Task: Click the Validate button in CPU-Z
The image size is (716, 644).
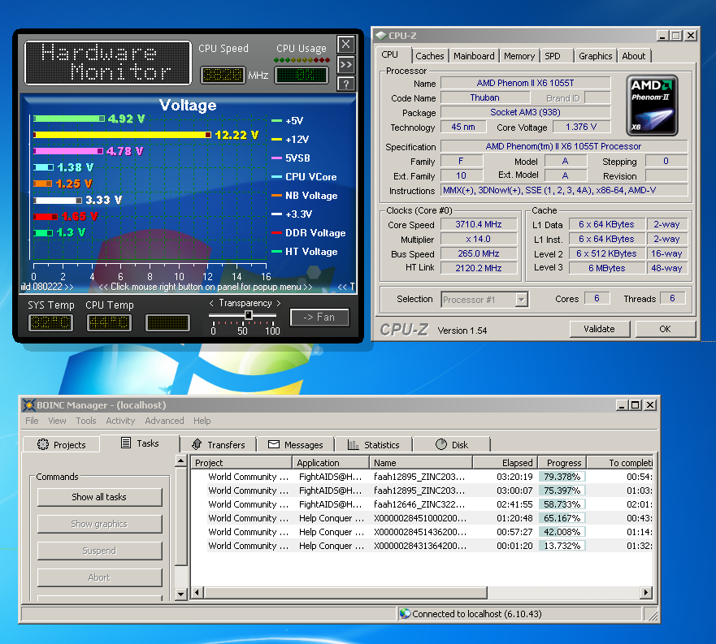Action: [599, 329]
